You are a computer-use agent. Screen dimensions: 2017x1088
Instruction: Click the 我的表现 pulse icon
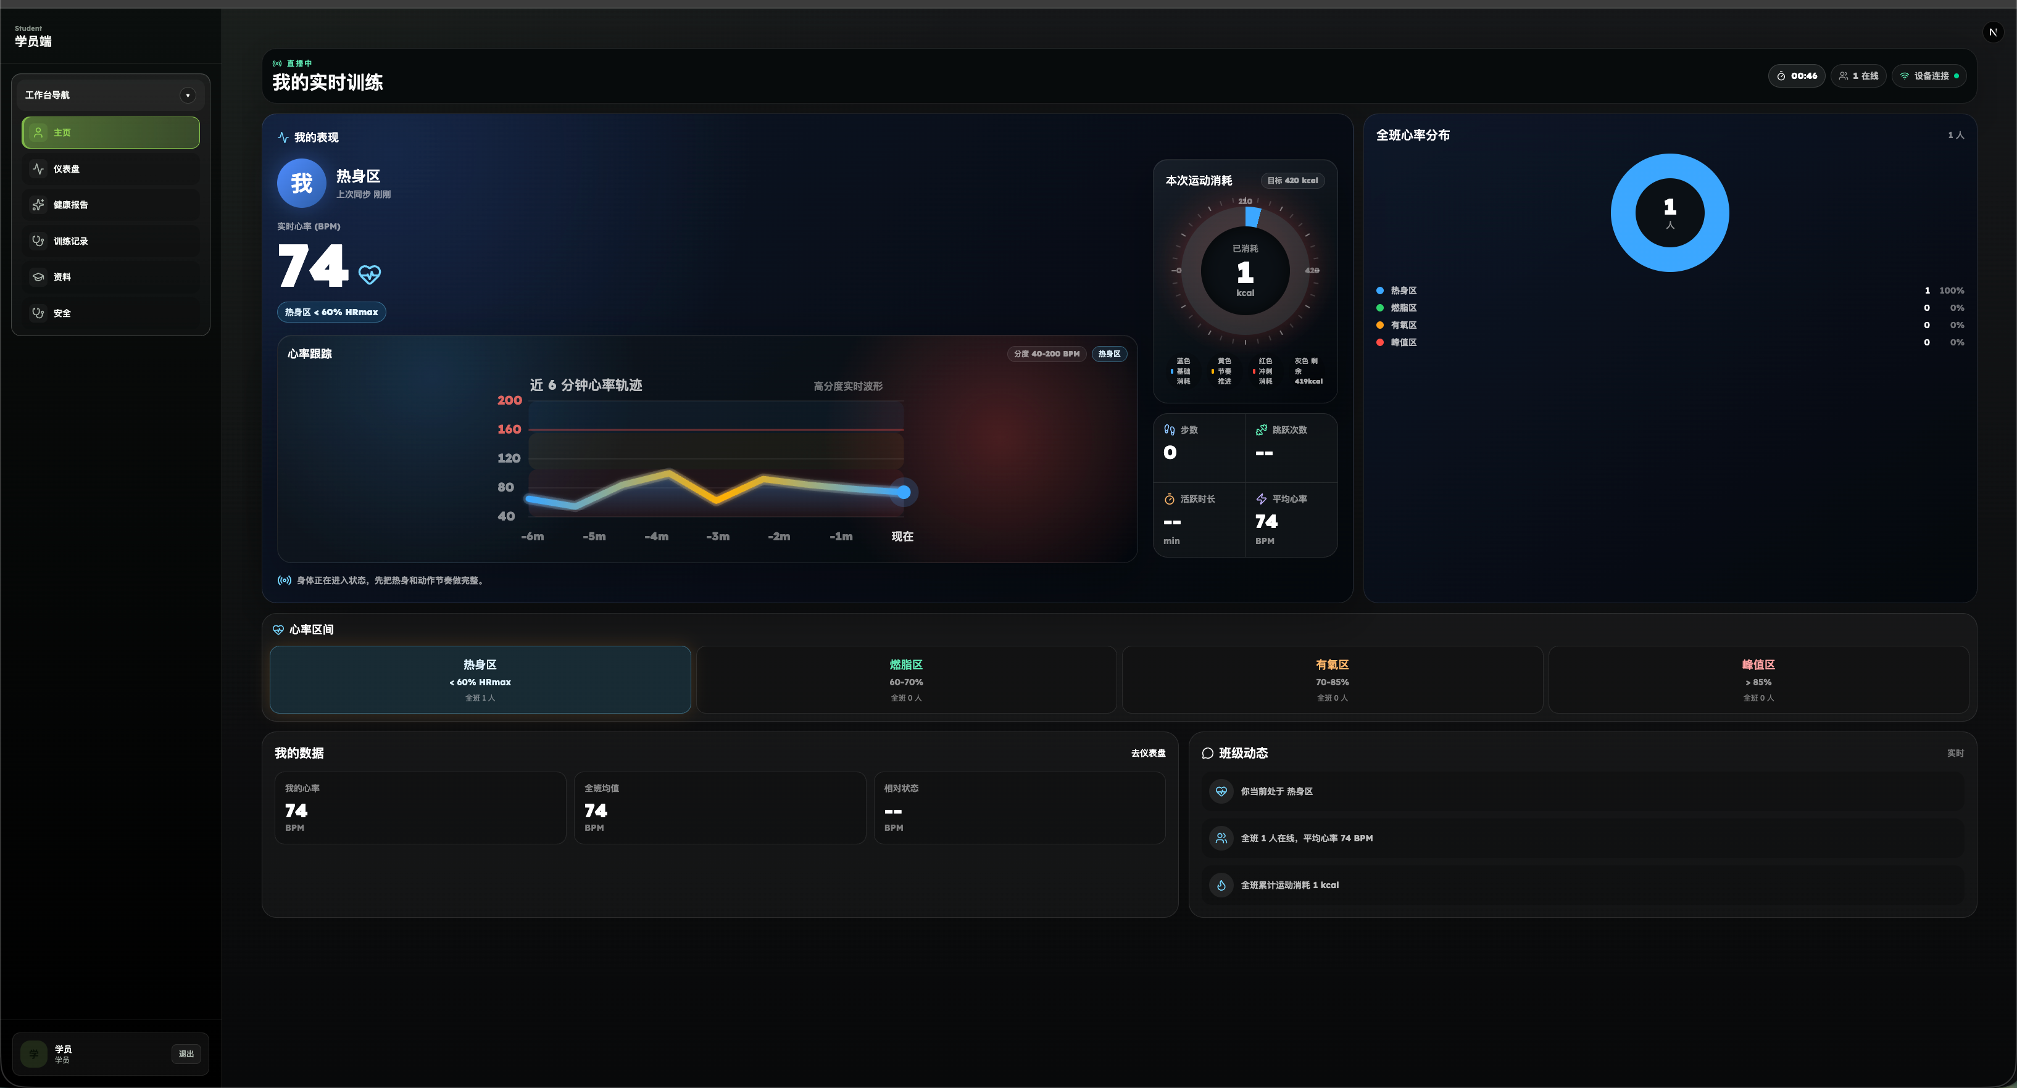(x=283, y=138)
